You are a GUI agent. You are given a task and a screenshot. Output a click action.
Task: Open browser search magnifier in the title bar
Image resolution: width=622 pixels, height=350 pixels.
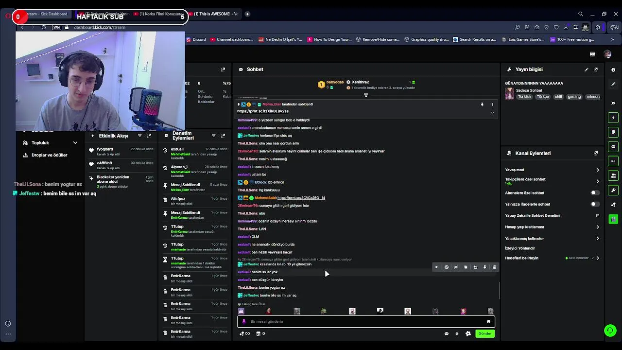[x=581, y=14]
